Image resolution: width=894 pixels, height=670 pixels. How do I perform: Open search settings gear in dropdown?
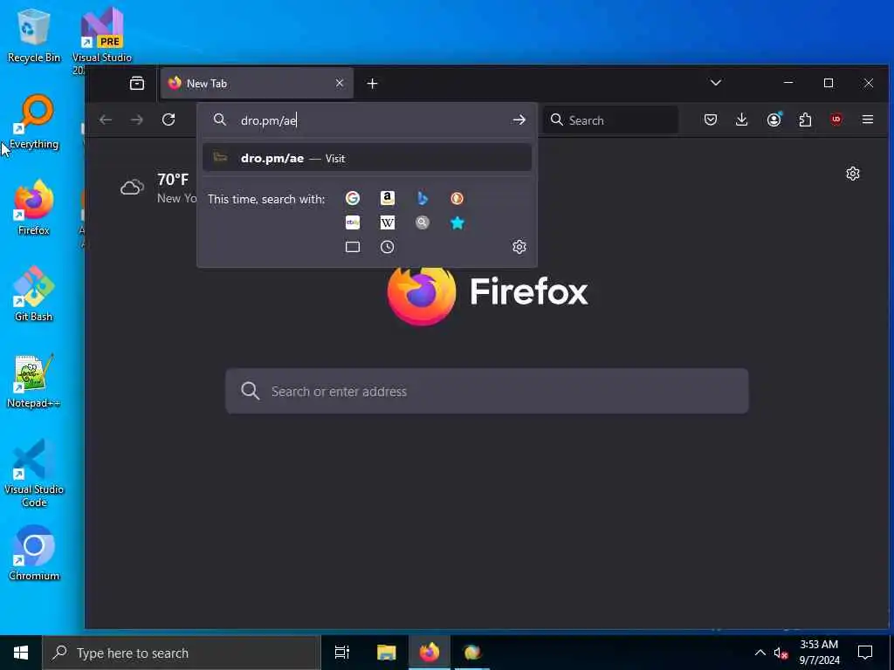coord(519,247)
